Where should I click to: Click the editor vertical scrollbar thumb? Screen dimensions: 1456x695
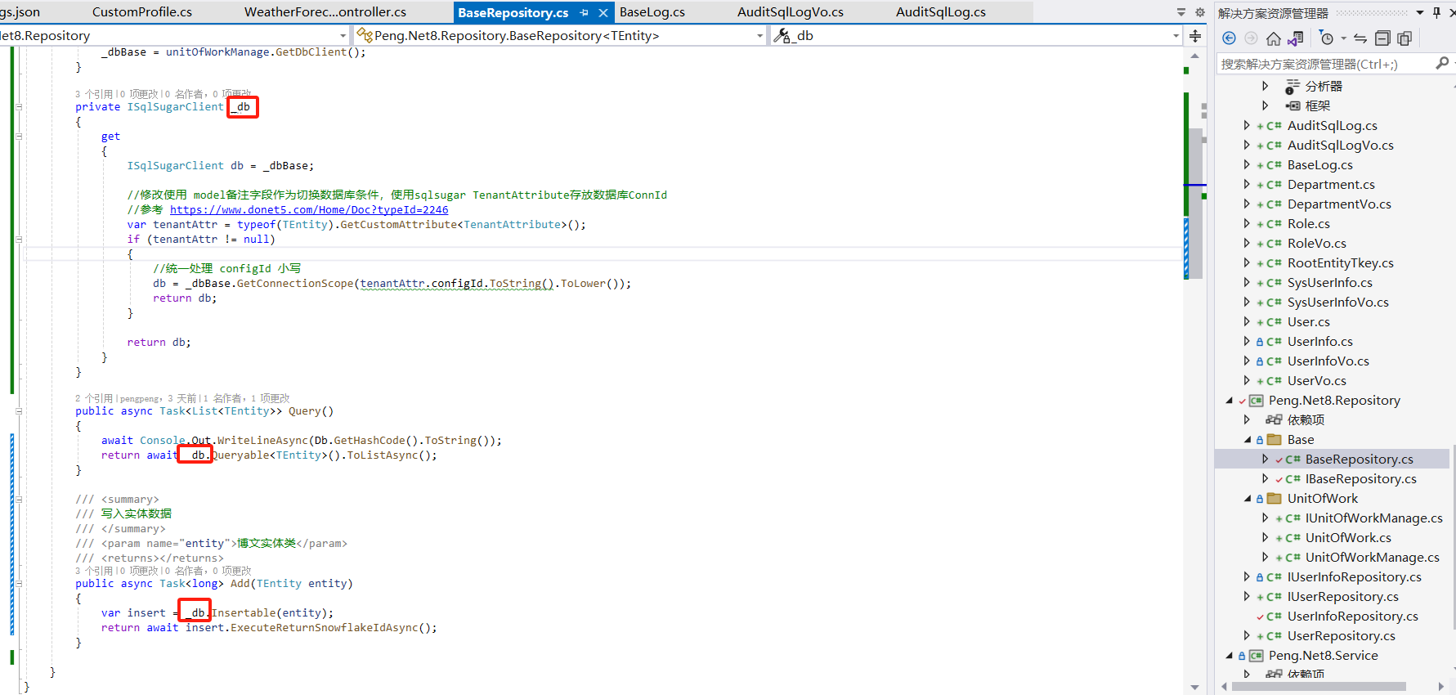(x=1196, y=203)
